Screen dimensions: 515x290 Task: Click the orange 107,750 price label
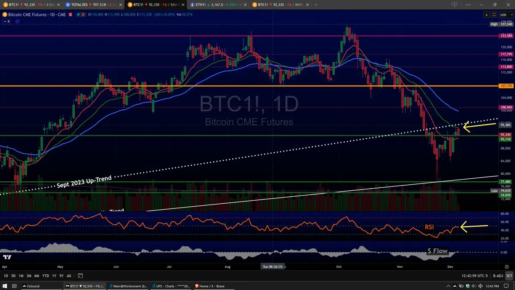pyautogui.click(x=506, y=86)
